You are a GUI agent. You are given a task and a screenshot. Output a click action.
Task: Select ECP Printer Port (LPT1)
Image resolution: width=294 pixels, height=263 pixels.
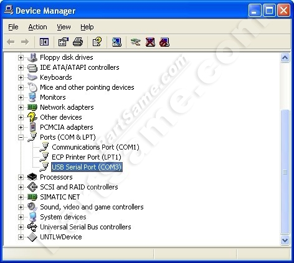(87, 157)
